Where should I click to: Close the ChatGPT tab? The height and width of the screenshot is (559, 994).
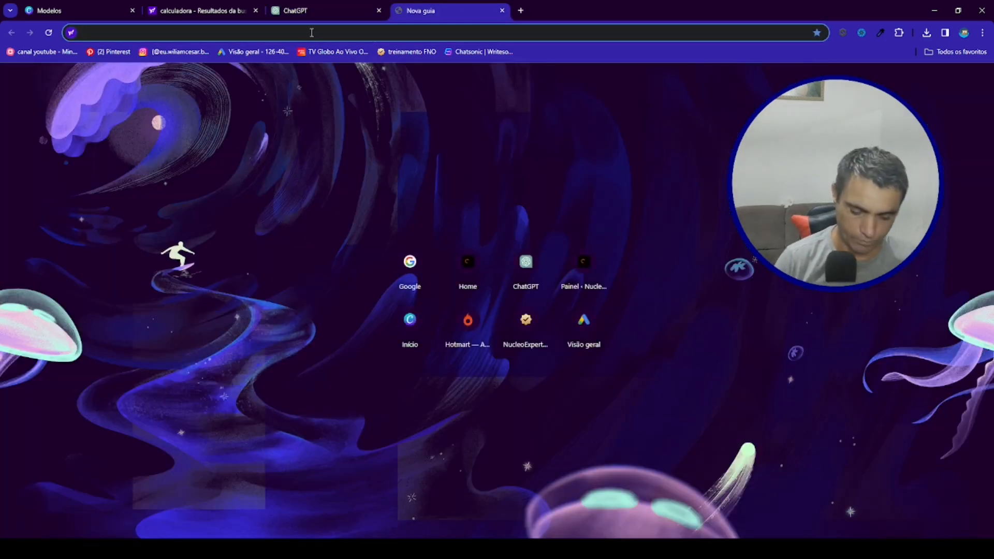tap(379, 10)
